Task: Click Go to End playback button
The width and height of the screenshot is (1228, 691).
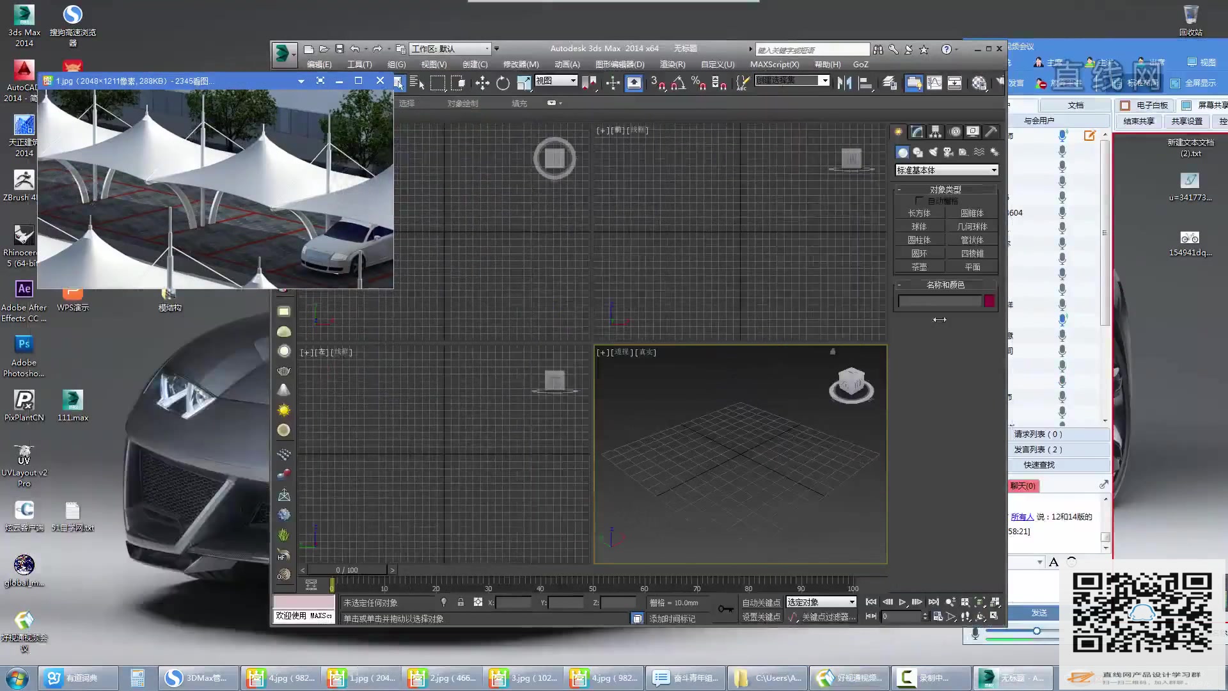Action: (934, 602)
